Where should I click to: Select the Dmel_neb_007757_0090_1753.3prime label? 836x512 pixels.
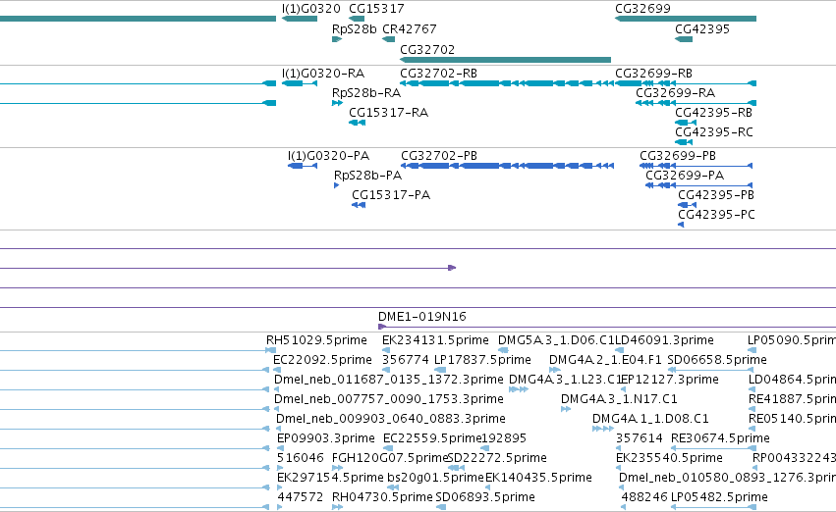point(389,399)
